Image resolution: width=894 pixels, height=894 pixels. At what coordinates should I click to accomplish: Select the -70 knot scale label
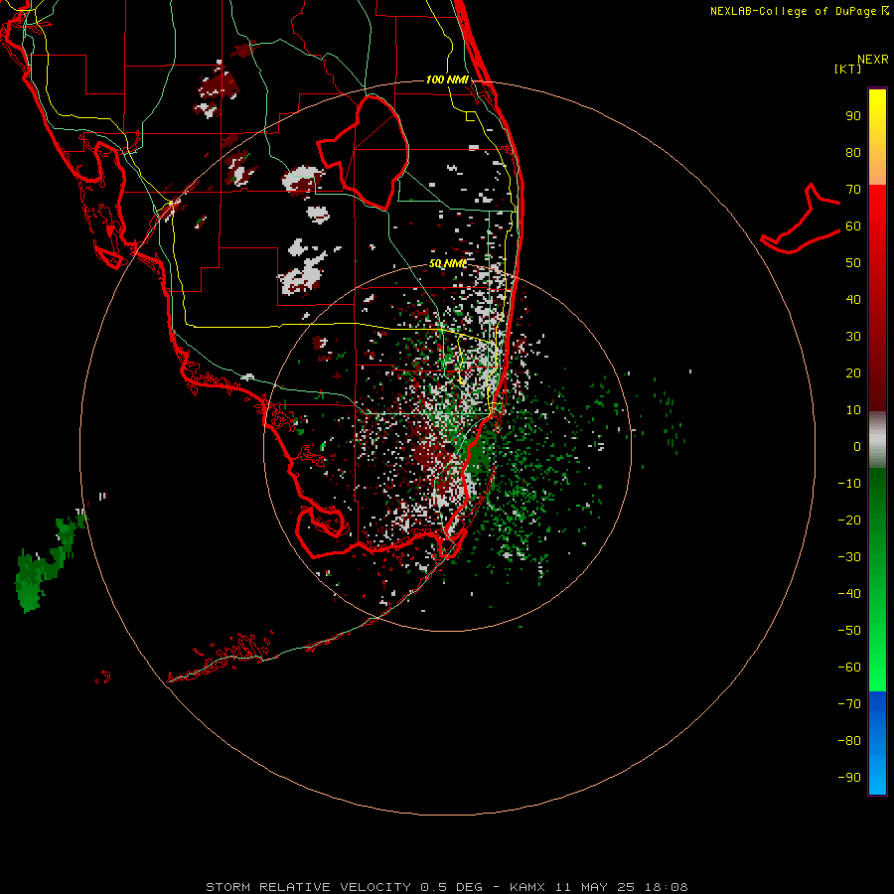coord(849,703)
